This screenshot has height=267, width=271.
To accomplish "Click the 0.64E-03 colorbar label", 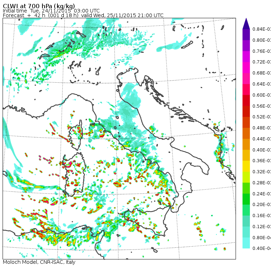I will pyautogui.click(x=261, y=84).
